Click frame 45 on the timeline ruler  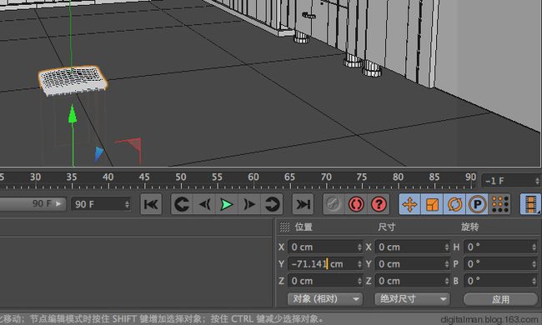coord(144,177)
